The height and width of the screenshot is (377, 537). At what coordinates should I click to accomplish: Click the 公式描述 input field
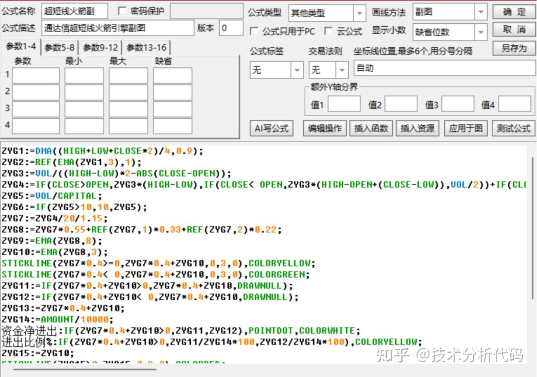118,28
